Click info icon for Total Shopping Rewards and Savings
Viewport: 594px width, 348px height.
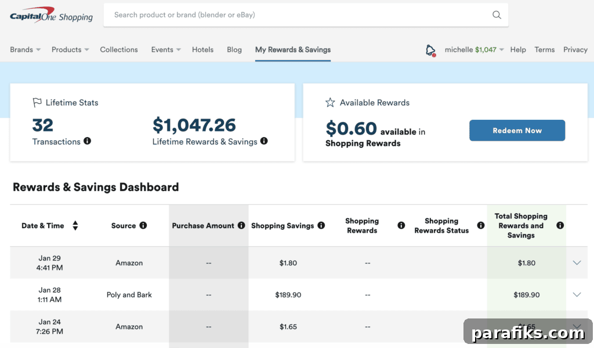click(x=560, y=225)
